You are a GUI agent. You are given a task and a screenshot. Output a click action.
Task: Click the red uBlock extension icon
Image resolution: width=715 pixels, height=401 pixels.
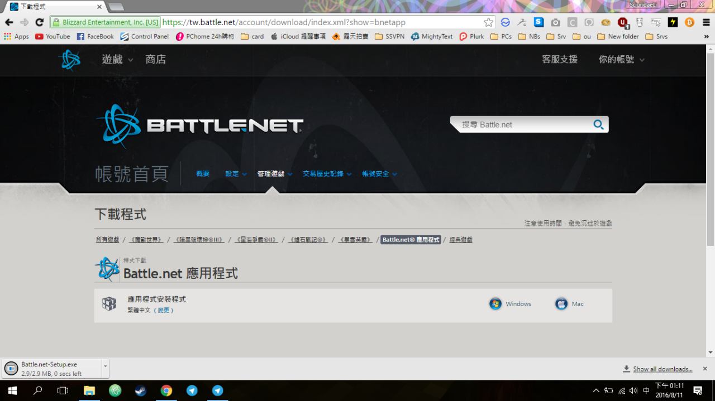coord(623,23)
